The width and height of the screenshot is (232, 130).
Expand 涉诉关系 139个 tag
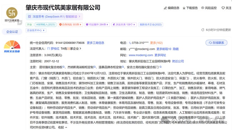(x=124, y=25)
